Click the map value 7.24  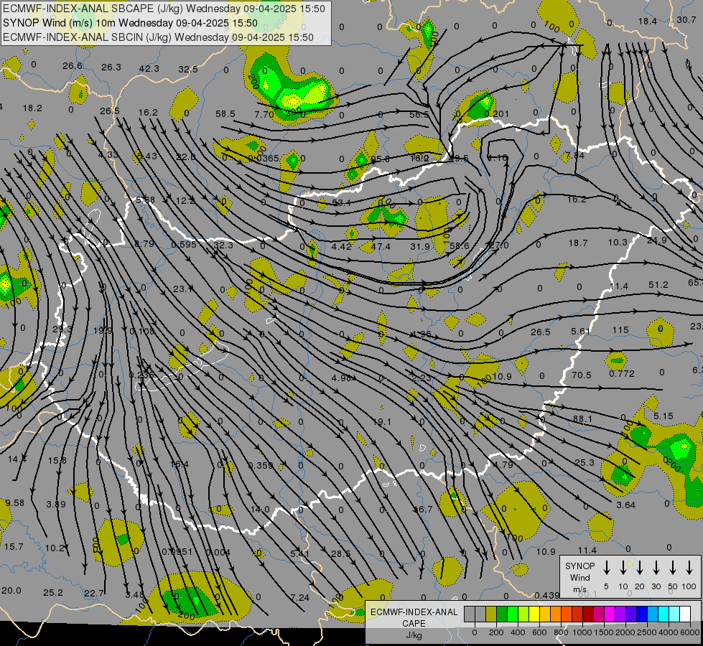(300, 598)
